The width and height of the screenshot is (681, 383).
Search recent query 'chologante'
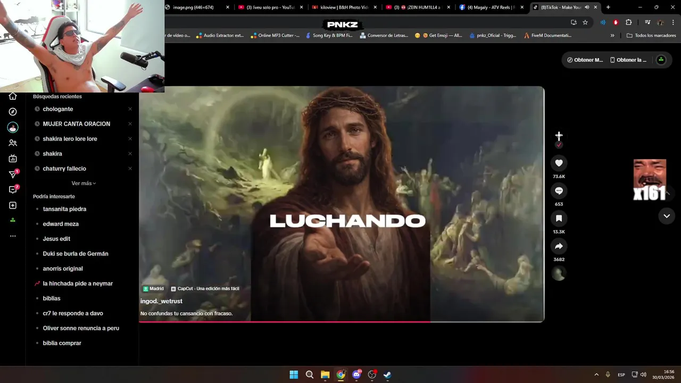(58, 109)
